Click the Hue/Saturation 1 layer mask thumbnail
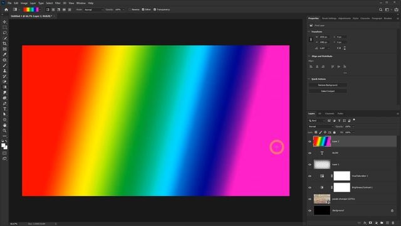Image resolution: width=401 pixels, height=226 pixels. click(x=342, y=176)
